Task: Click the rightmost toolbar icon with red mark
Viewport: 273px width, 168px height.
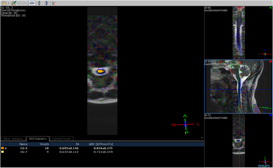Action: [x=54, y=3]
